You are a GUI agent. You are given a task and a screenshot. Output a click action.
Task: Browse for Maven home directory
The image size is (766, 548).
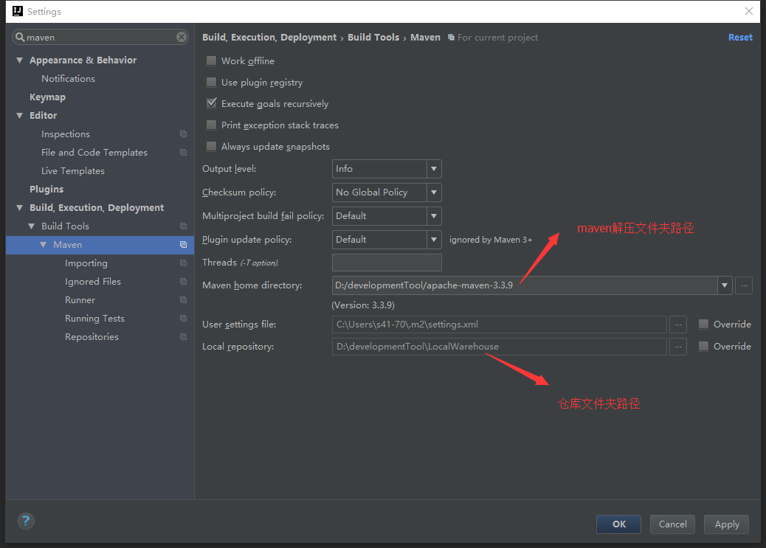click(744, 285)
